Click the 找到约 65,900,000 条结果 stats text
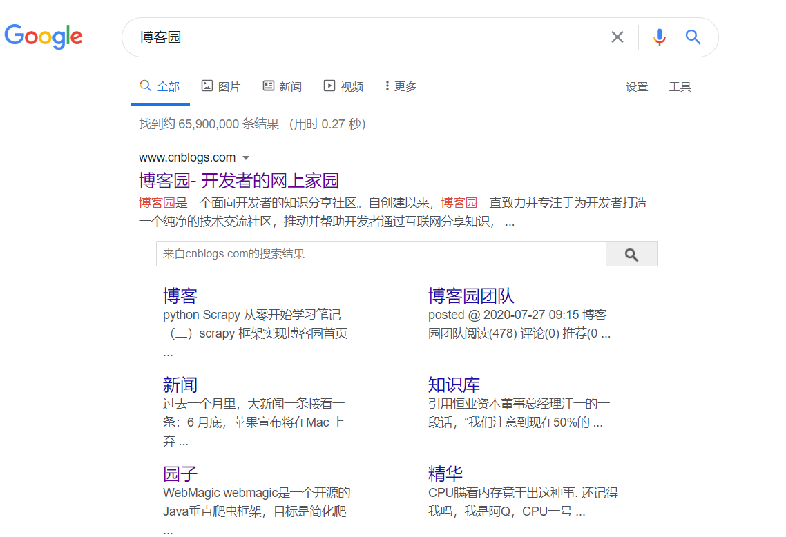Screen dimensions: 786x537 tap(209, 124)
